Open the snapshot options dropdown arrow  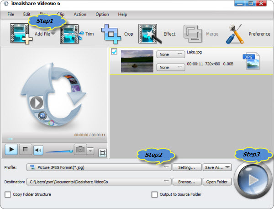pos(90,151)
